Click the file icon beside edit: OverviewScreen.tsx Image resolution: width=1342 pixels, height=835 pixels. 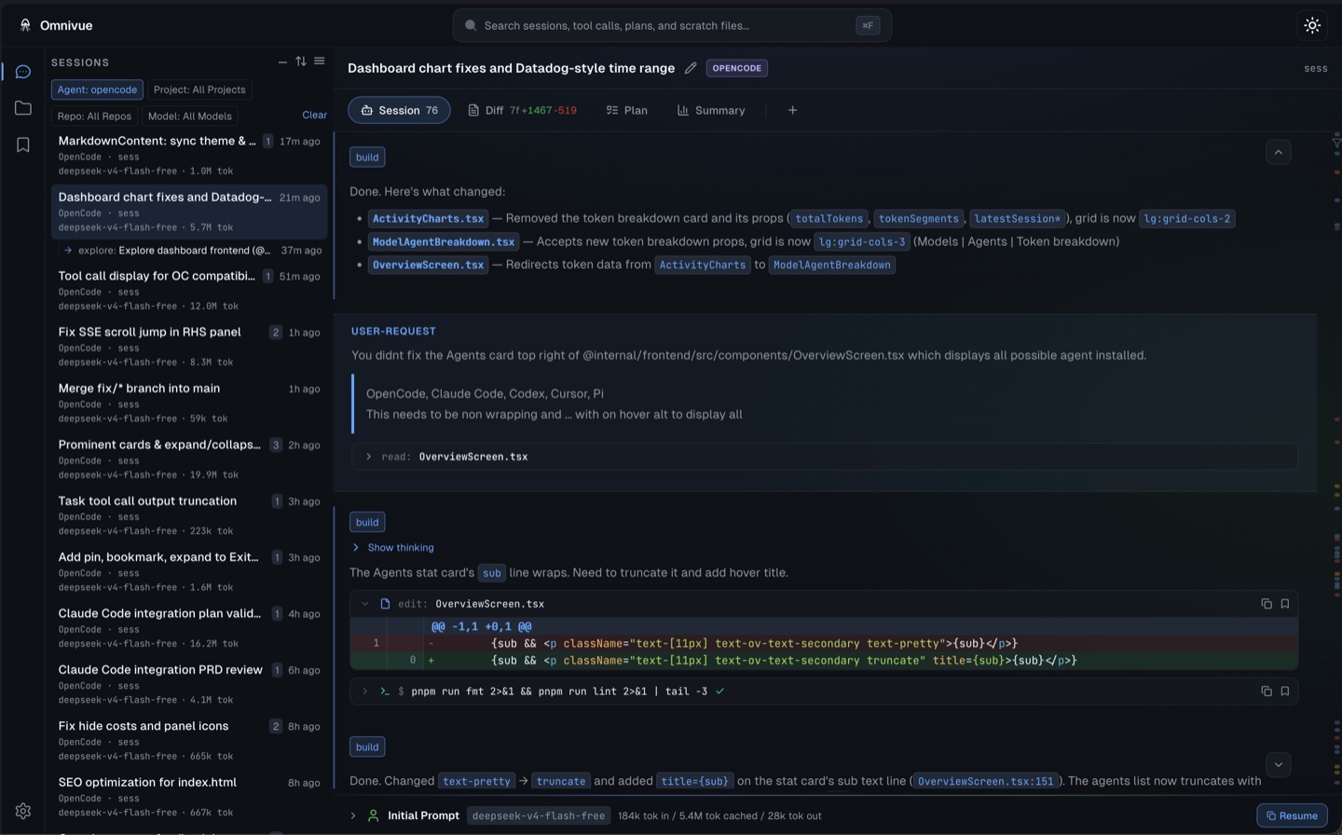click(x=385, y=604)
